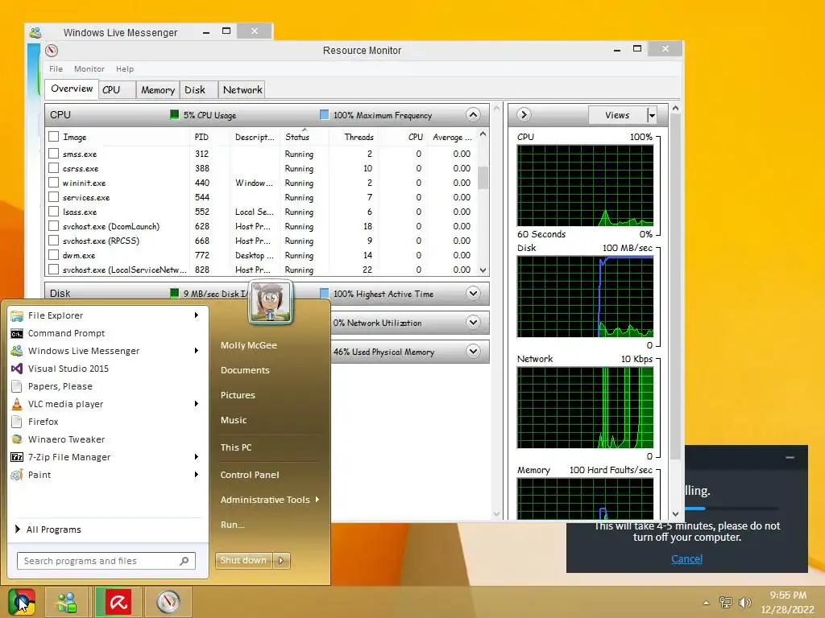The width and height of the screenshot is (825, 618).
Task: Open Messenger from the taskbar
Action: [67, 602]
